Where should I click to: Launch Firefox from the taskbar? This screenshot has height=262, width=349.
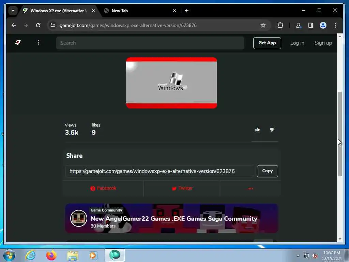click(x=51, y=255)
